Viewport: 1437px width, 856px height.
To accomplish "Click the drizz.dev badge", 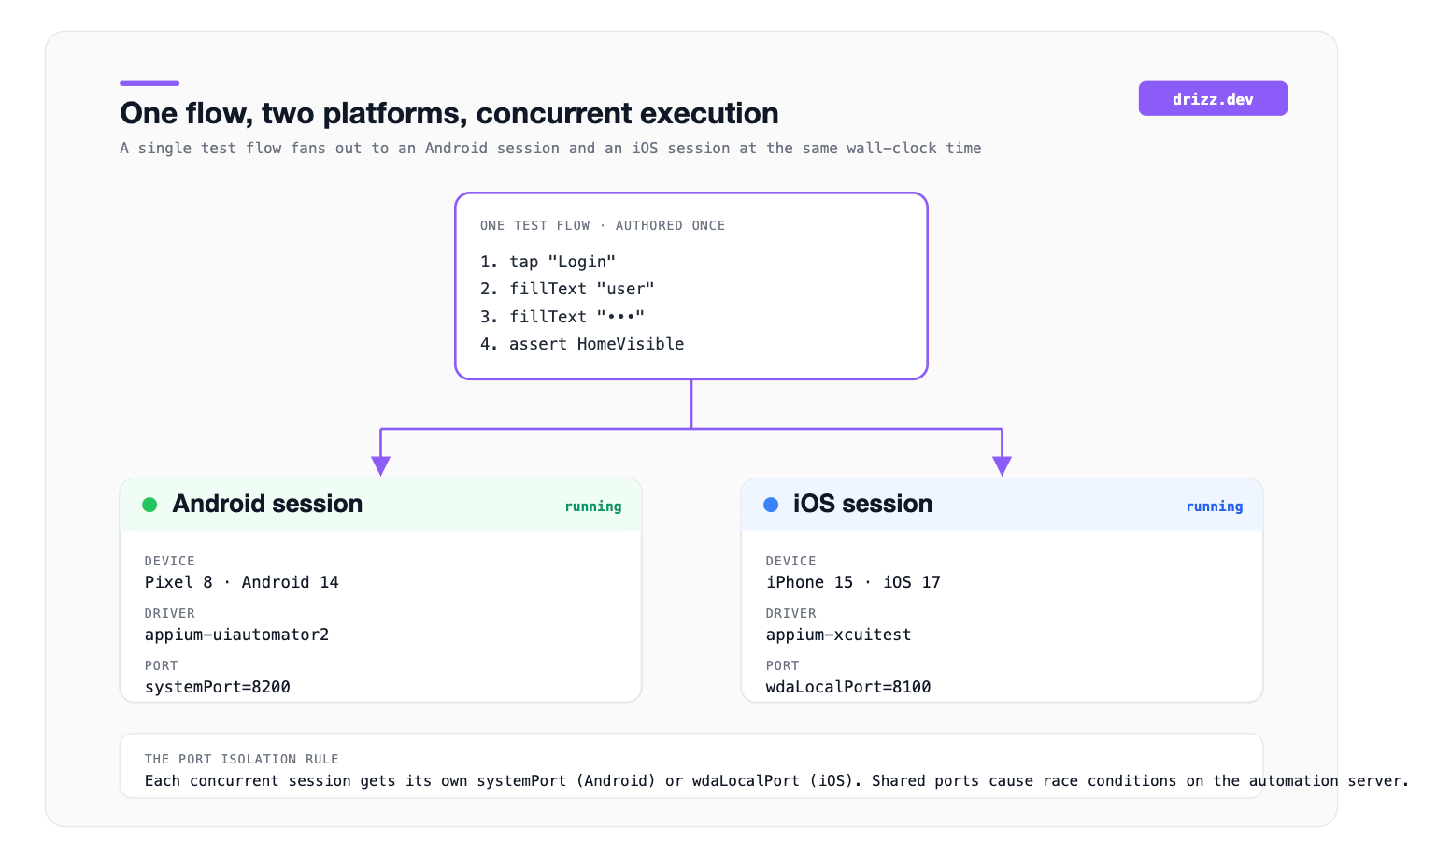I will [1213, 98].
